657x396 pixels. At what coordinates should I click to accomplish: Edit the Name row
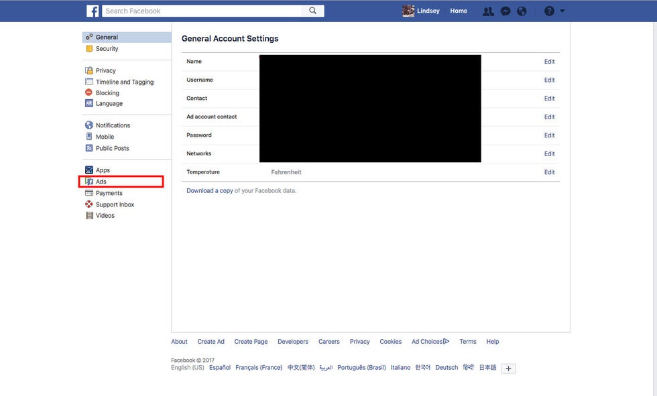pyautogui.click(x=549, y=62)
